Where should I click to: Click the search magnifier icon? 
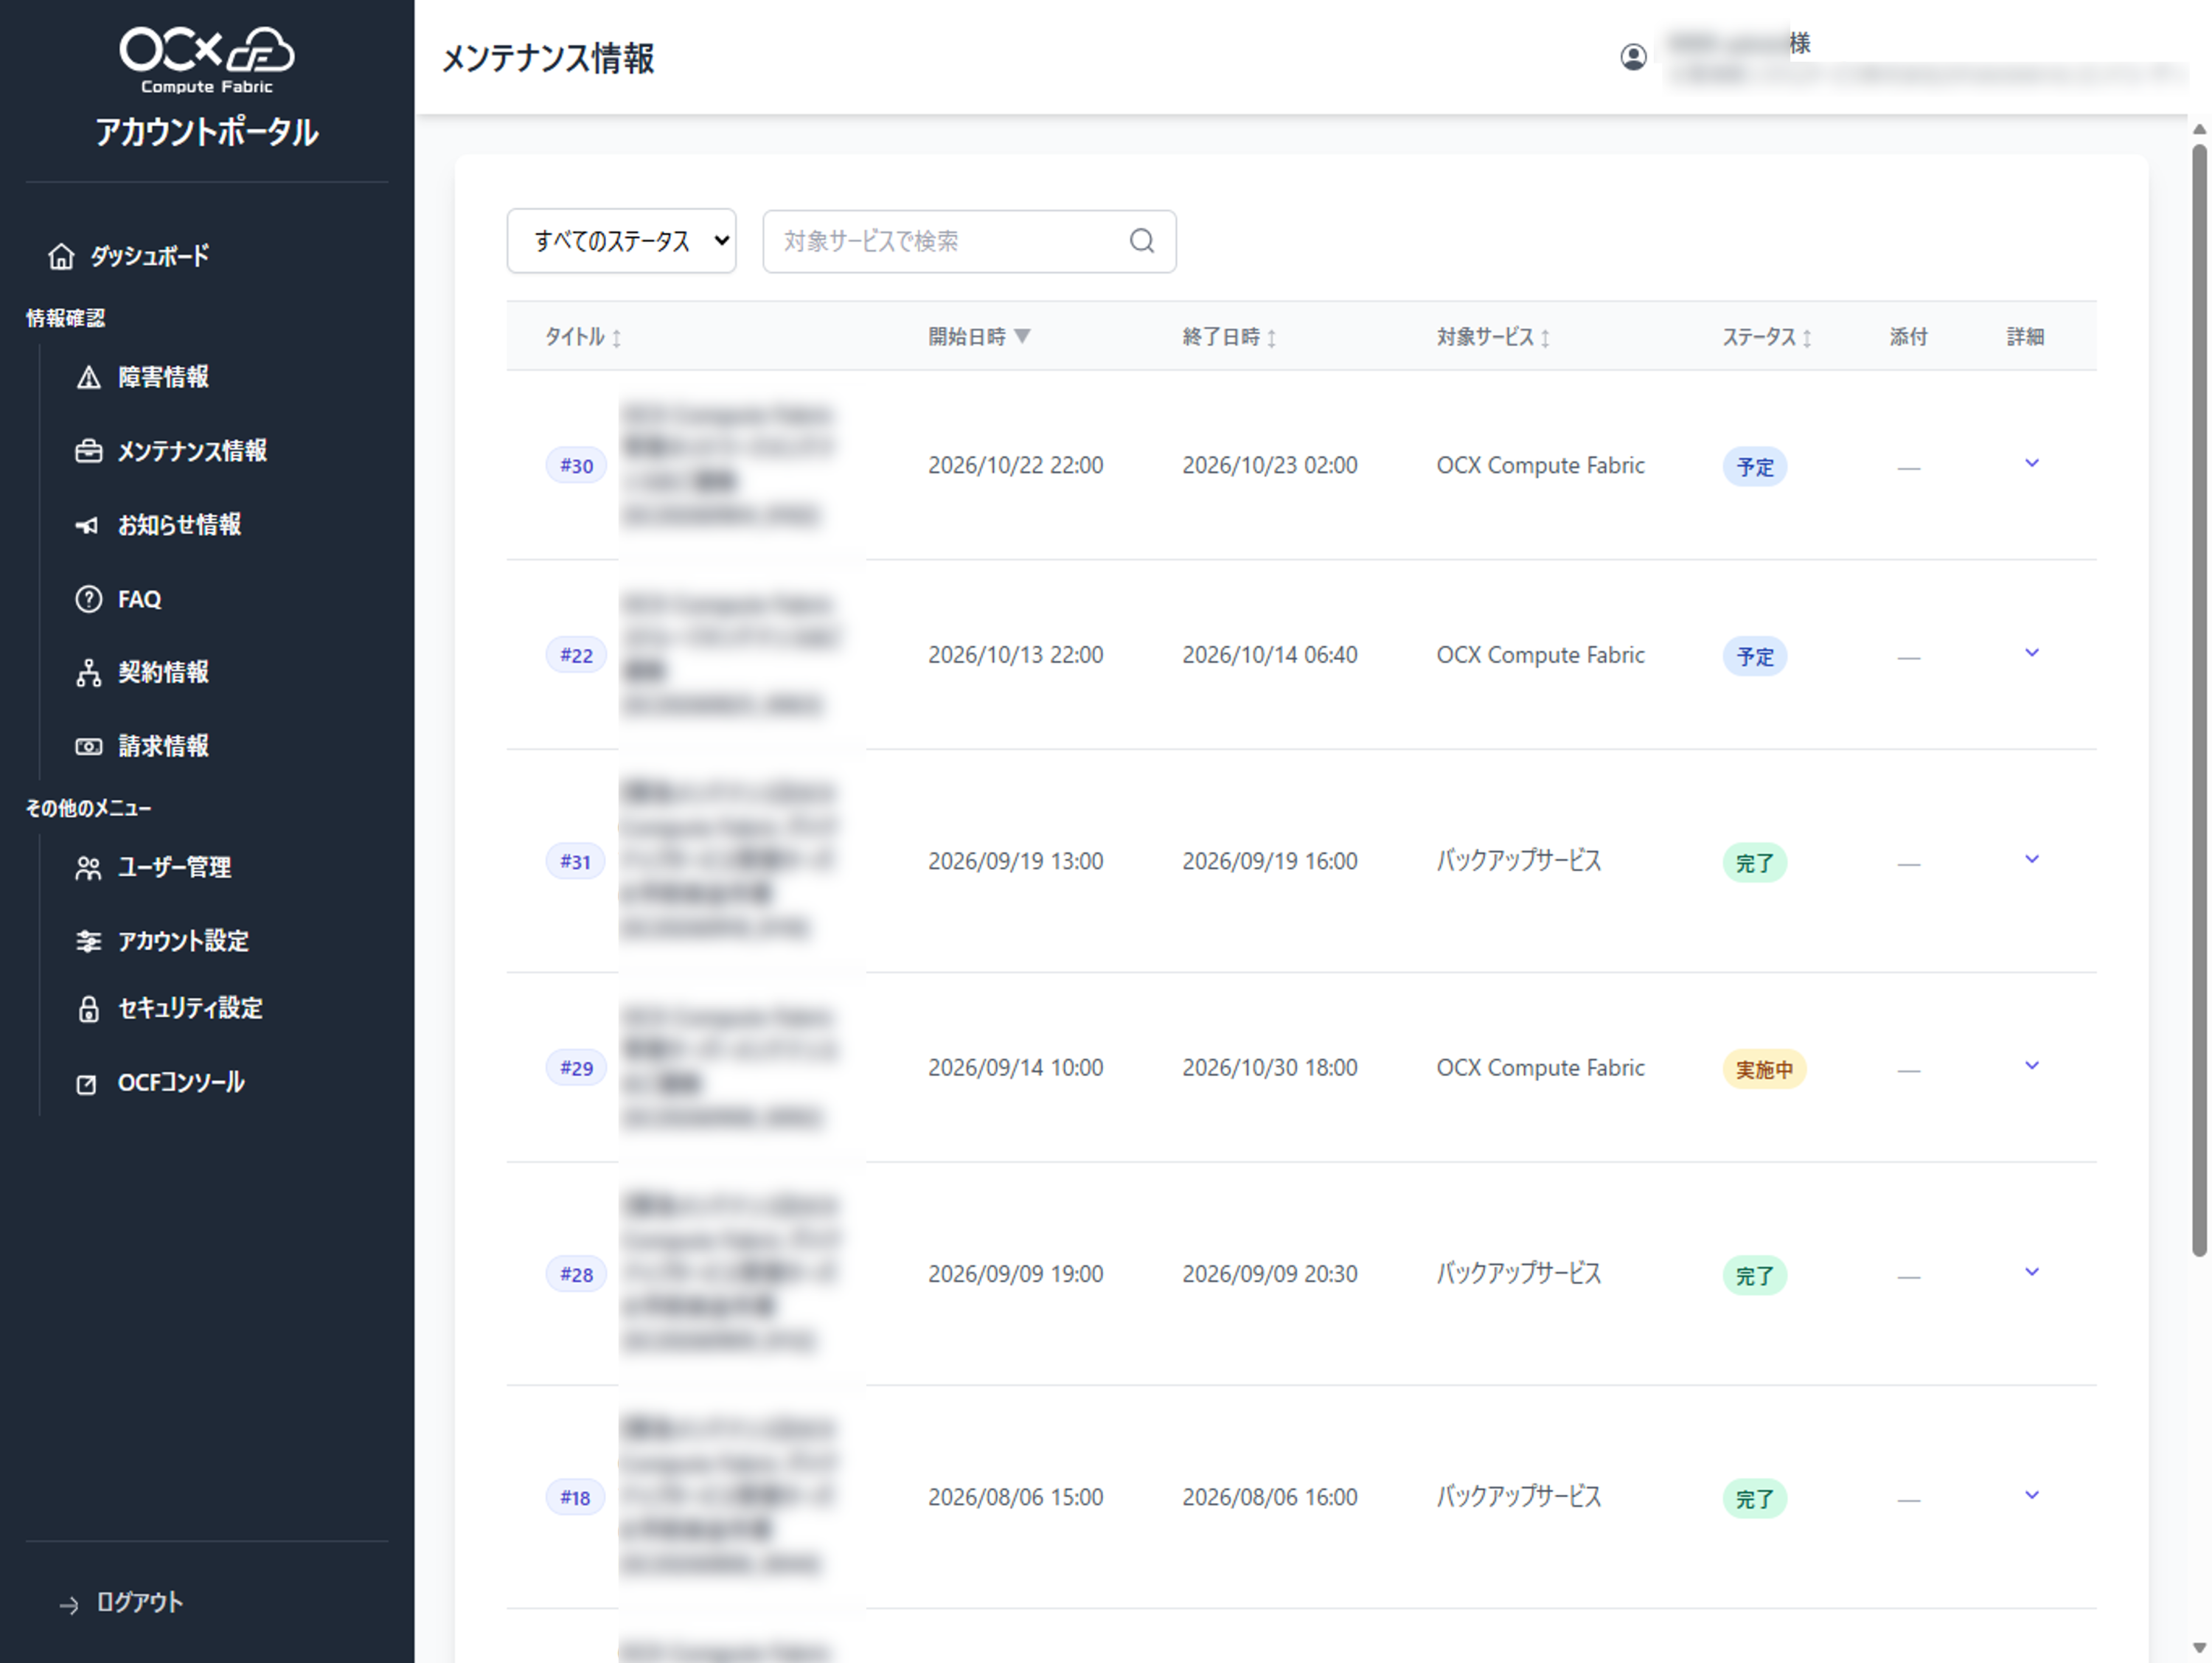(x=1142, y=241)
